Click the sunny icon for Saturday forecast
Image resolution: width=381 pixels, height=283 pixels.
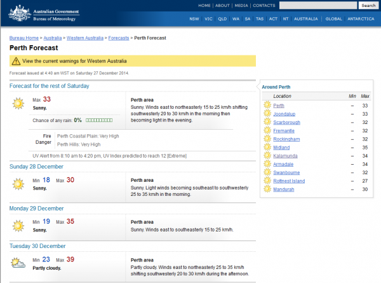[17, 103]
